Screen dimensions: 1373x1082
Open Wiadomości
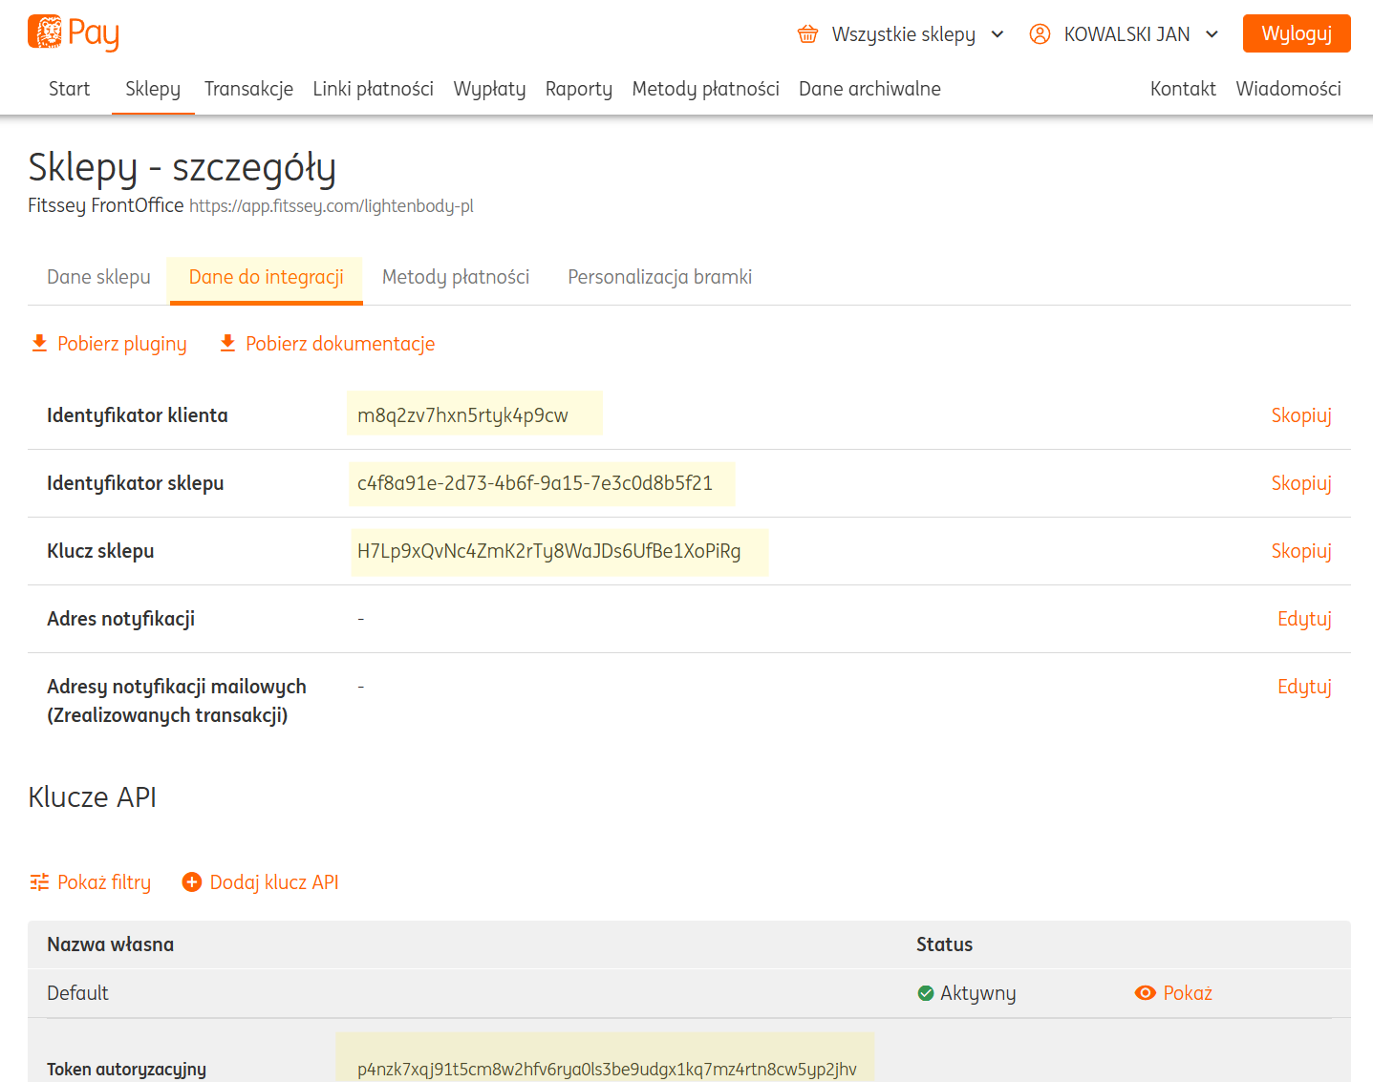click(1288, 89)
